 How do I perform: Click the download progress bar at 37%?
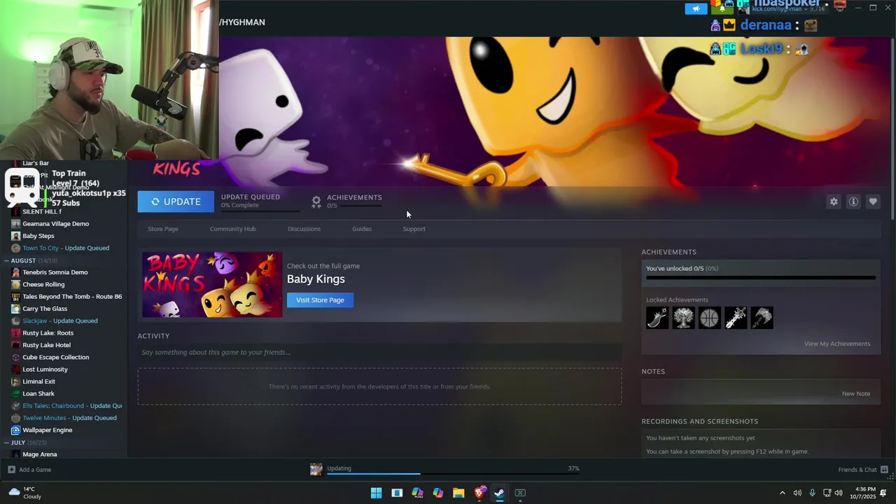[x=452, y=474]
